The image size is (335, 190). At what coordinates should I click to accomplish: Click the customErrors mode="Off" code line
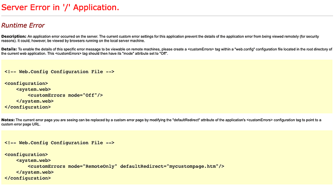tap(65, 95)
